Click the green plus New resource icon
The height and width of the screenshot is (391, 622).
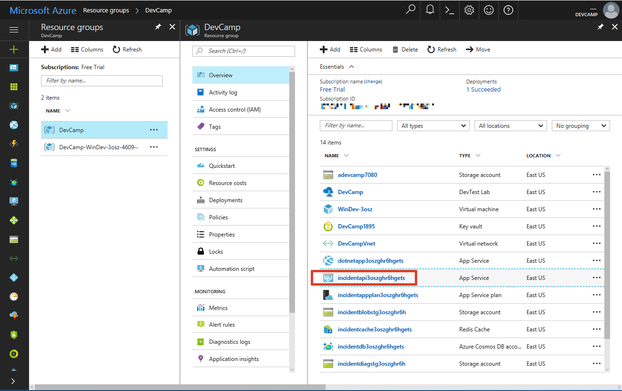pyautogui.click(x=14, y=49)
